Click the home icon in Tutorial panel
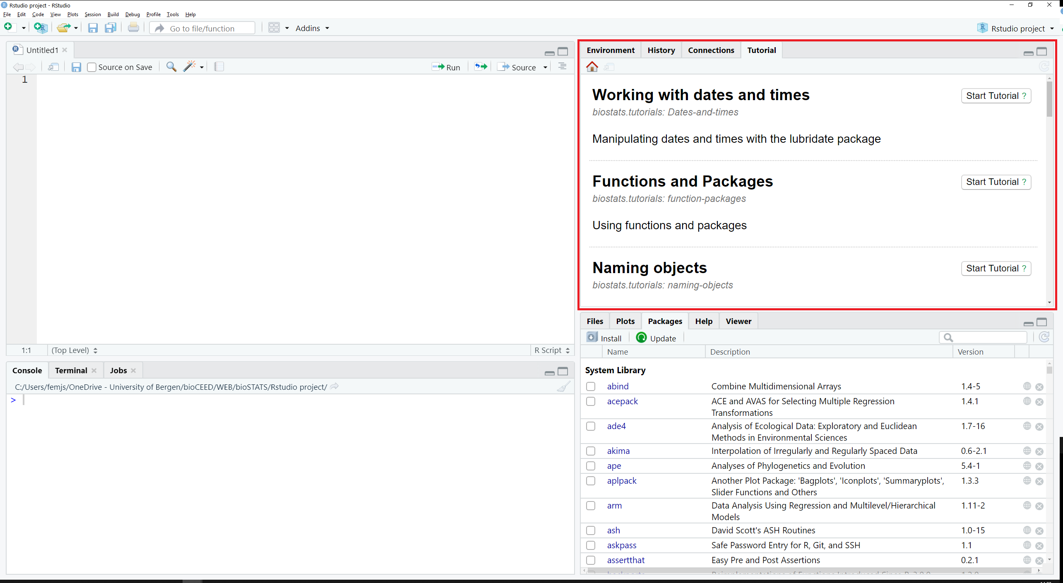Image resolution: width=1063 pixels, height=583 pixels. click(592, 66)
